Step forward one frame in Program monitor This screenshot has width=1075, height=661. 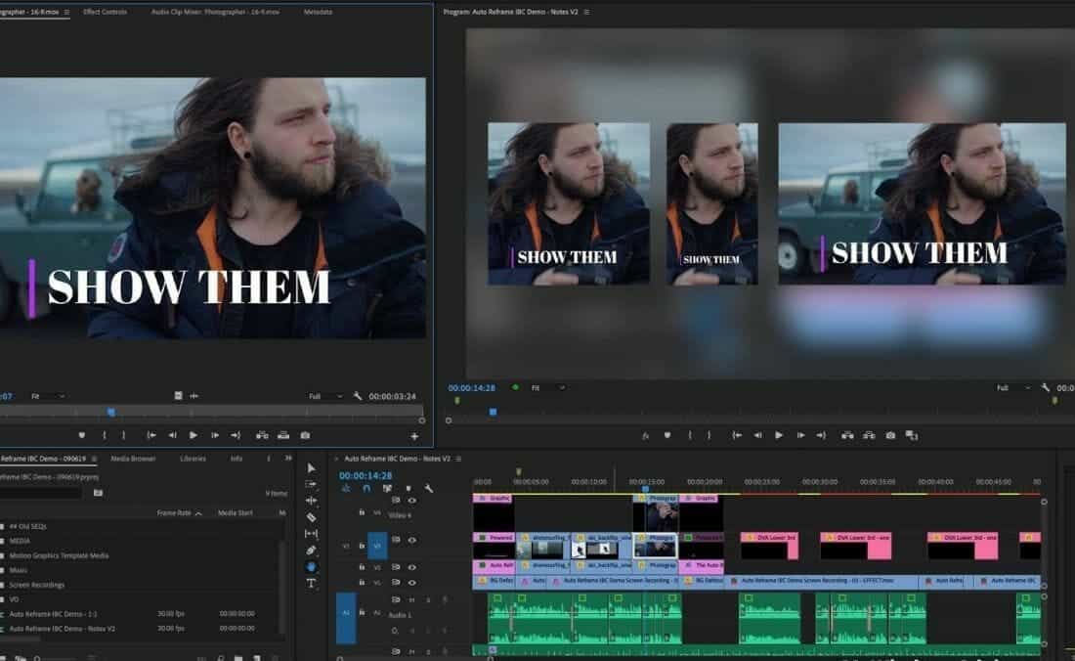coord(800,435)
